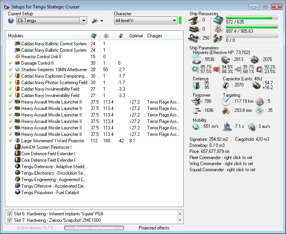Click the sensor strength icon showing 35
Image resolution: width=286 pixels, height=234 pixels.
click(259, 111)
